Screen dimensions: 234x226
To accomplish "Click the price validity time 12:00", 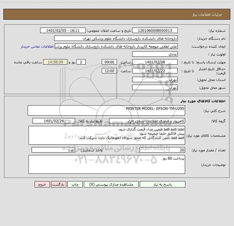I will tap(109, 71).
